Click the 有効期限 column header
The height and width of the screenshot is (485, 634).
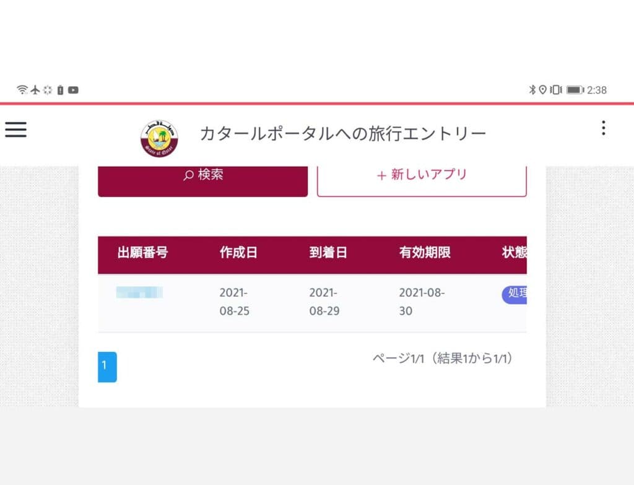pyautogui.click(x=425, y=252)
